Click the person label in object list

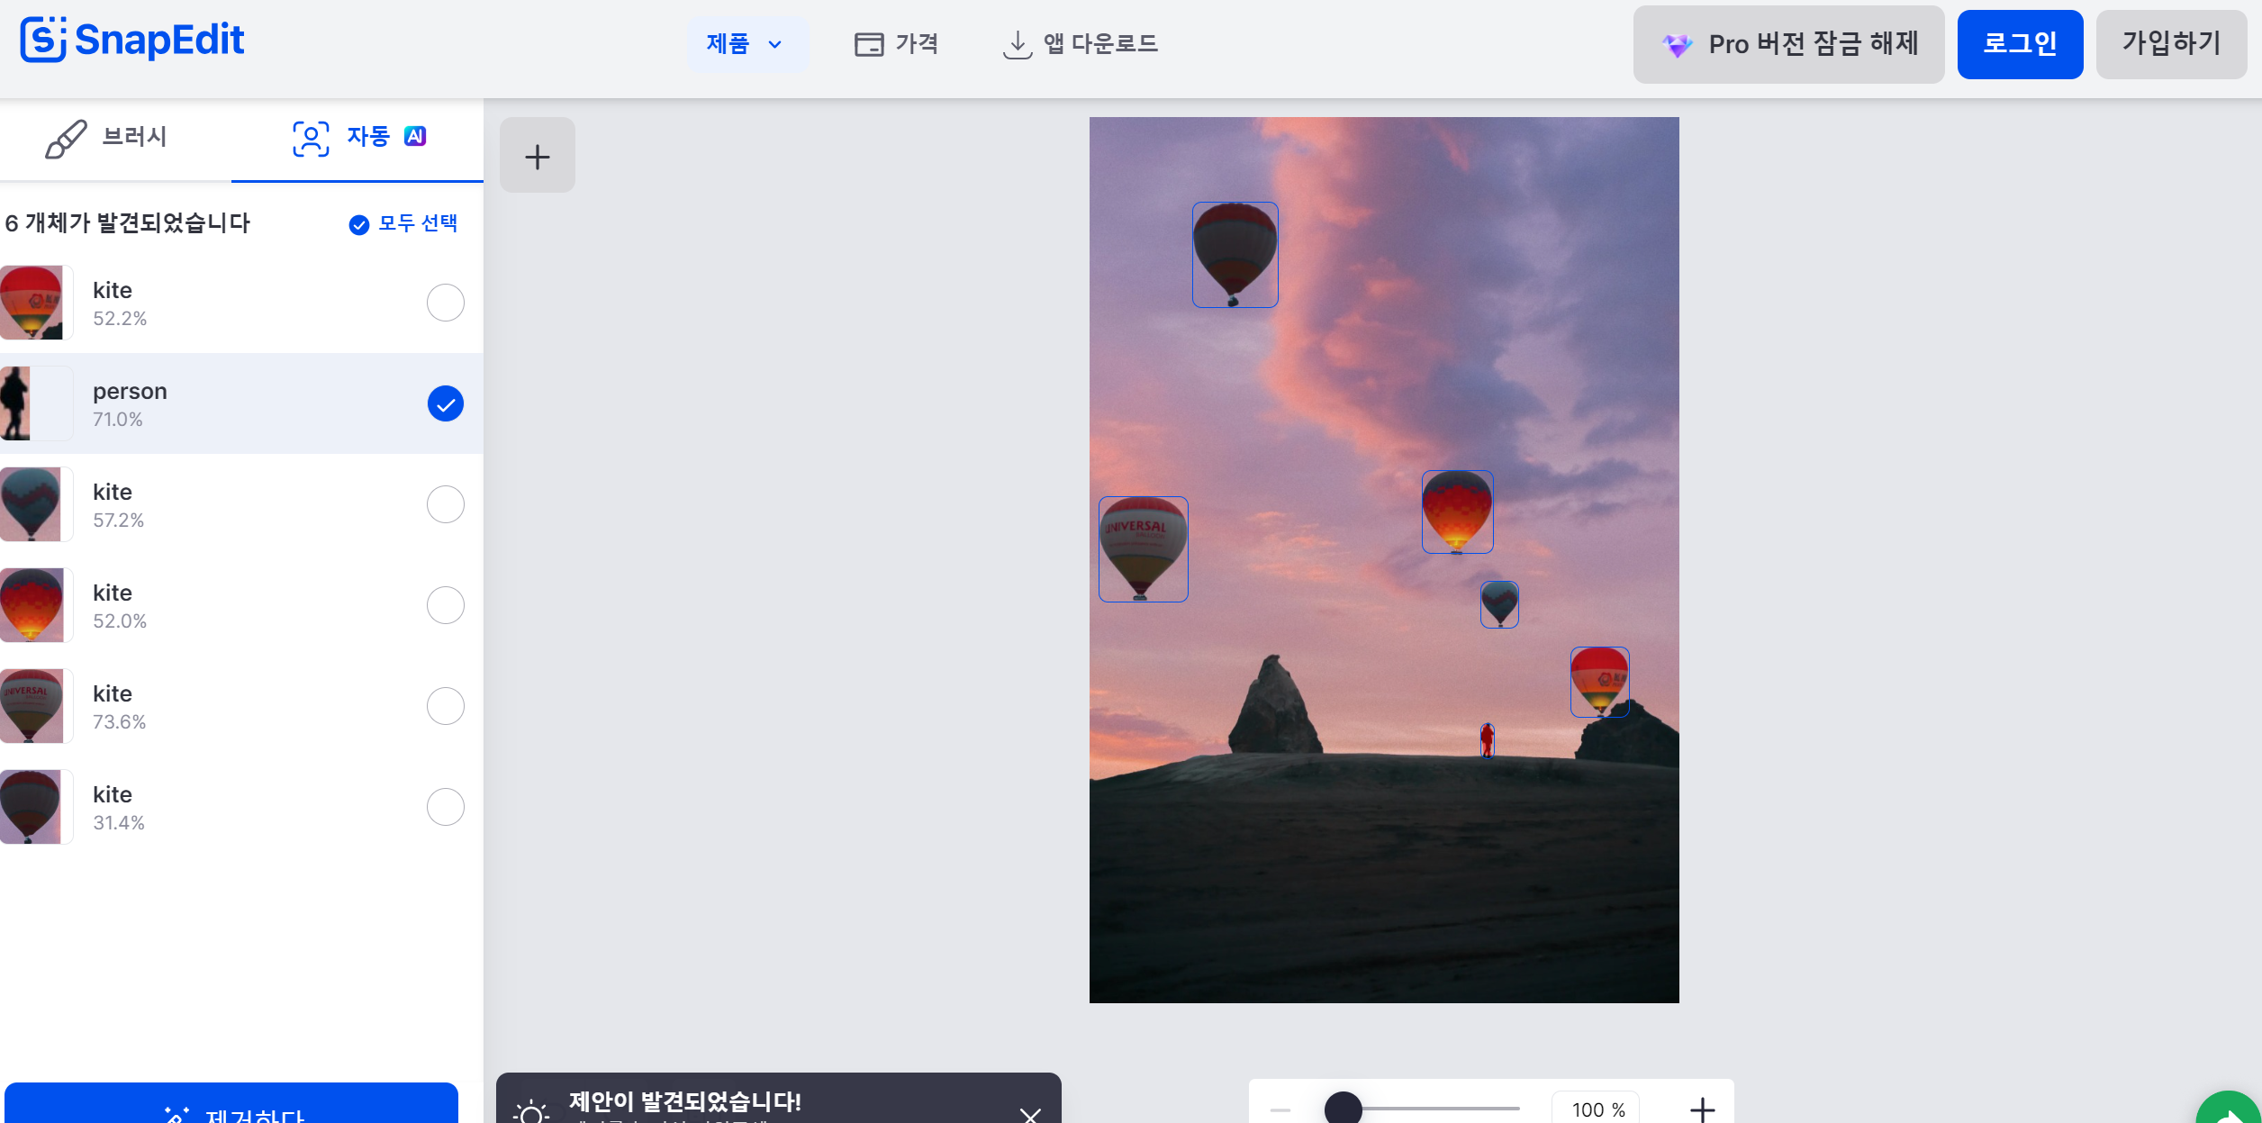[130, 391]
